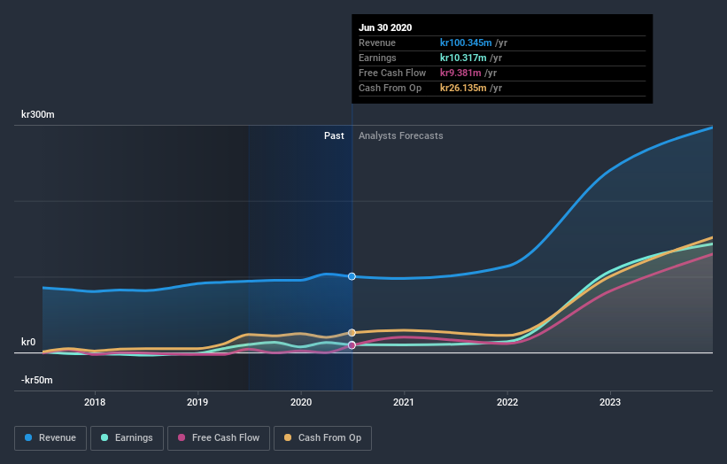Screen dimensions: 727x464
Task: Toggle the Free Cash Flow legend button
Action: pos(219,438)
